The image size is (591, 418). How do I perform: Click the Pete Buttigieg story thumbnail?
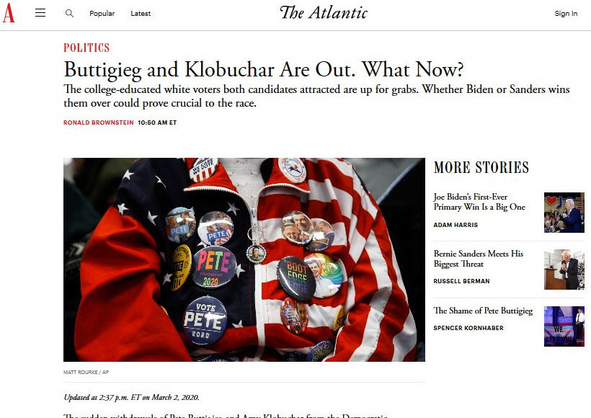click(x=564, y=326)
